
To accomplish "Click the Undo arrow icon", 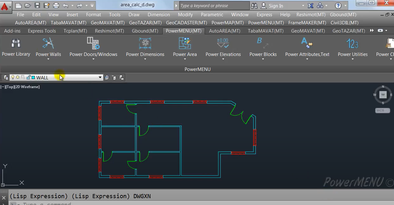I will point(65,6).
